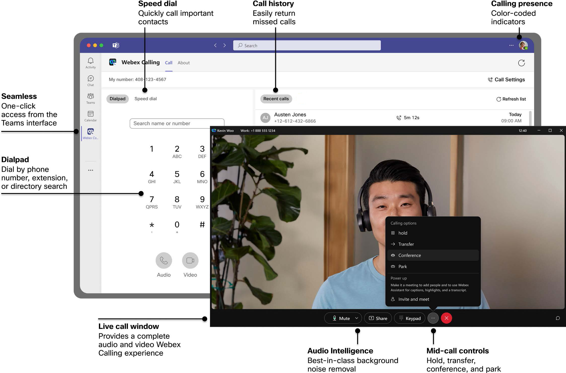
Task: Switch to the About tab
Action: tap(184, 63)
